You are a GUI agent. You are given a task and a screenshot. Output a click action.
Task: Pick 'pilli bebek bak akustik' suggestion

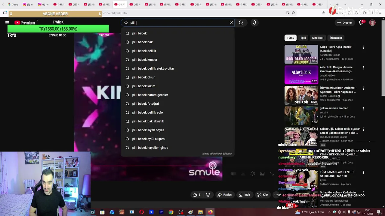click(177, 121)
